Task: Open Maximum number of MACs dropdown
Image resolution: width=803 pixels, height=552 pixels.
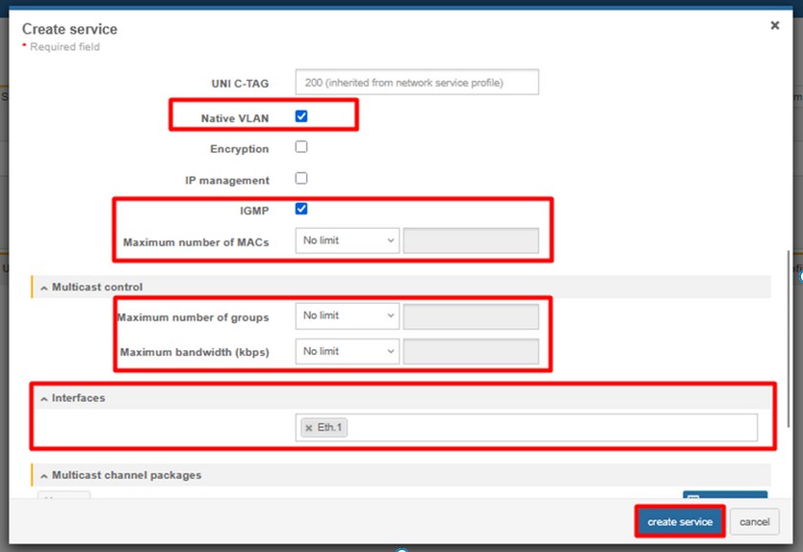Action: click(347, 240)
